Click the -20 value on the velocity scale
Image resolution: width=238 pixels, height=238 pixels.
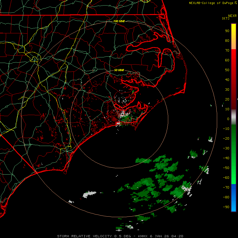tap(226, 138)
